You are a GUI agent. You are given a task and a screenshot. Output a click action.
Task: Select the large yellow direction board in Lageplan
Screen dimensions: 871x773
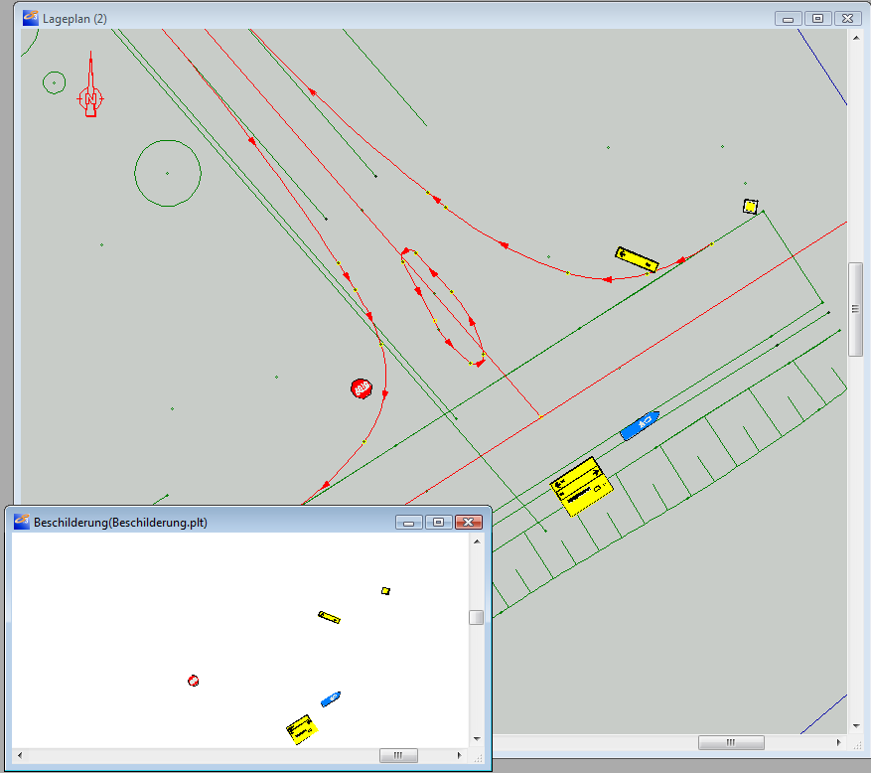tap(581, 486)
